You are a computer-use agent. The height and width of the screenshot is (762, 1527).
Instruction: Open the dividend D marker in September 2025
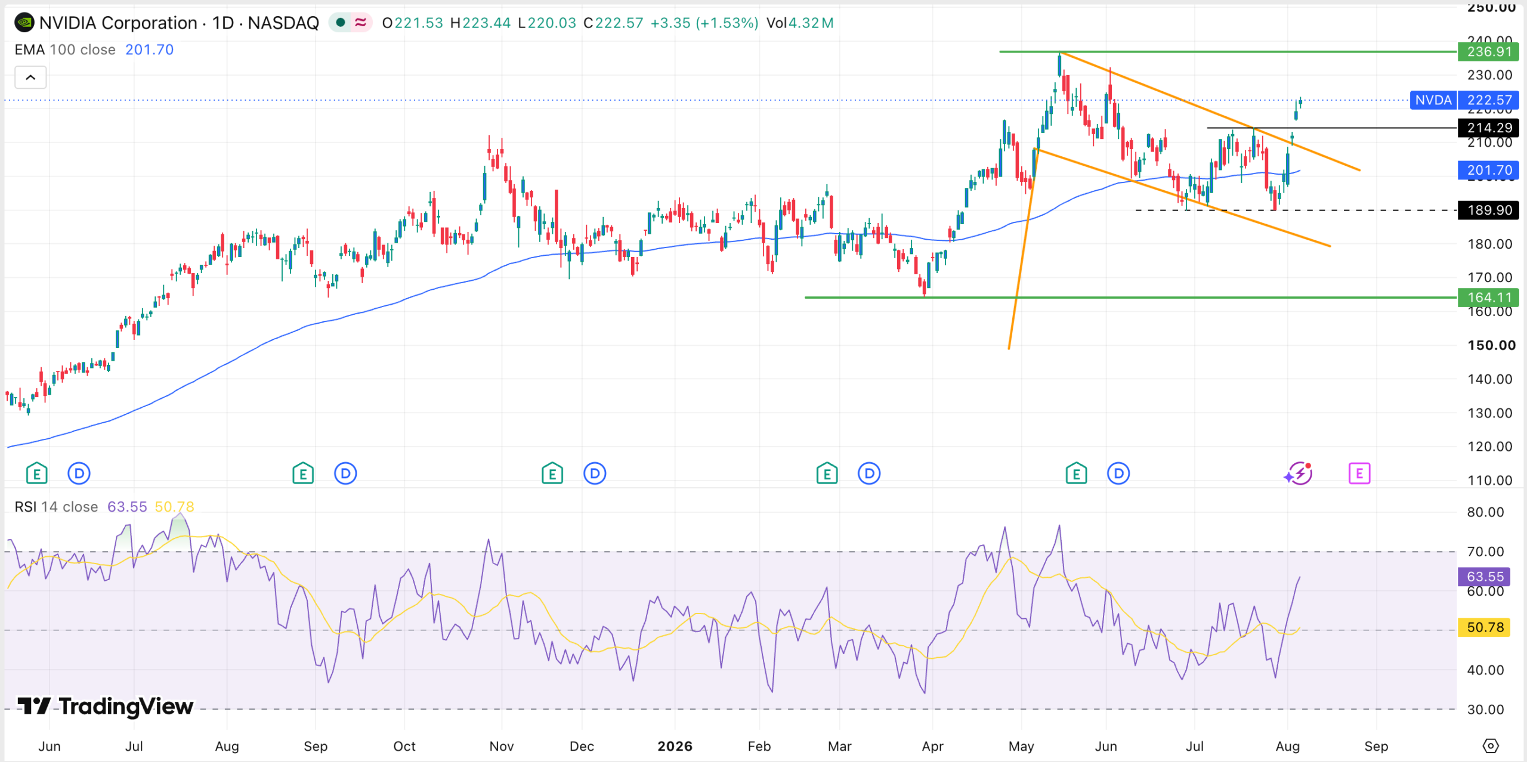click(x=345, y=473)
